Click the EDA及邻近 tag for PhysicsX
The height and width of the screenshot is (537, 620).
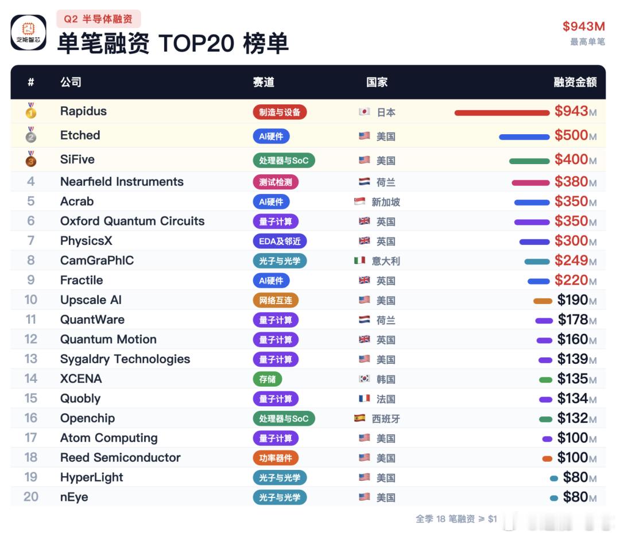(x=280, y=241)
